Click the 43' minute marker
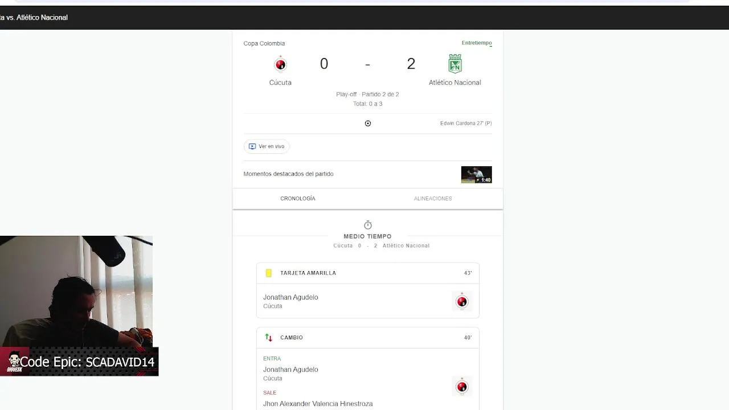Viewport: 729px width, 410px height. pyautogui.click(x=468, y=273)
